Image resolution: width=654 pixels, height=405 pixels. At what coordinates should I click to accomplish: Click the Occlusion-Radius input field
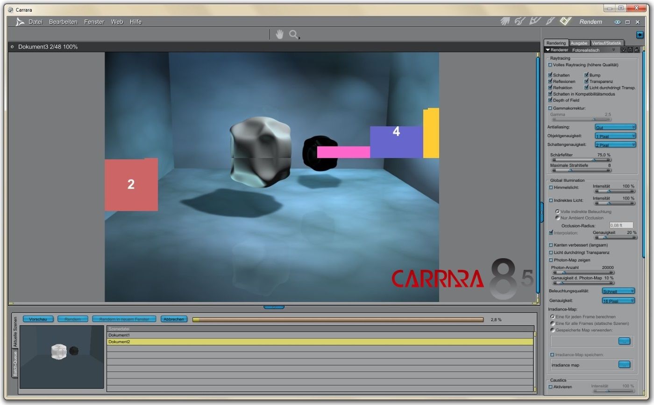(x=621, y=226)
